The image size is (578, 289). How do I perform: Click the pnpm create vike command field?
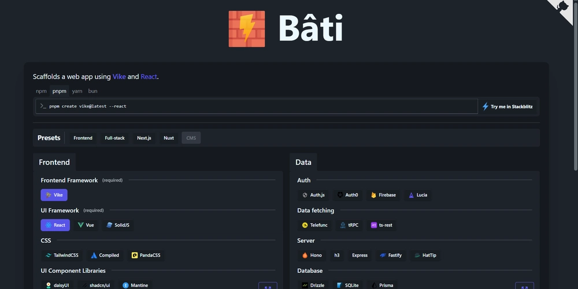tap(257, 106)
